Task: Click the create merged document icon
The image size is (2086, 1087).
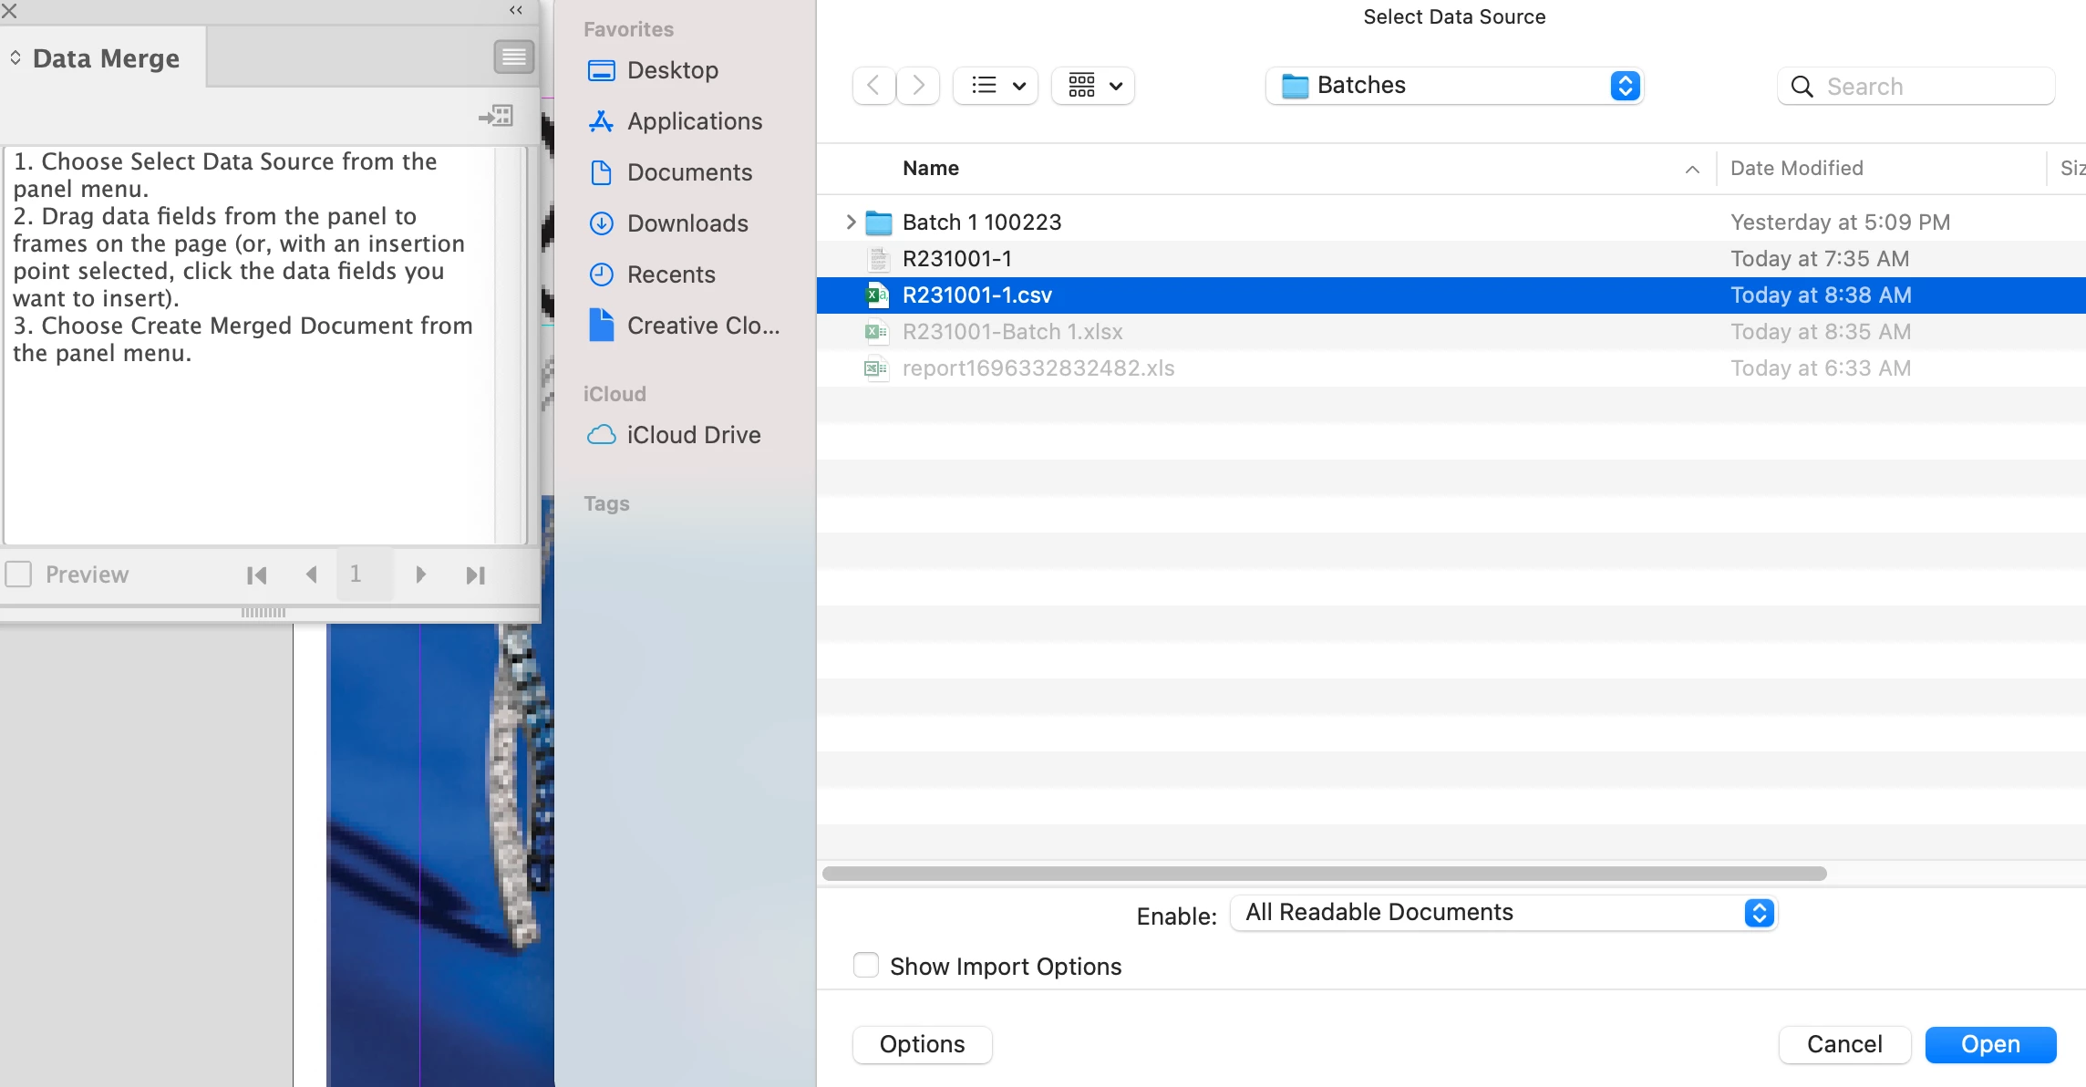Action: (496, 116)
